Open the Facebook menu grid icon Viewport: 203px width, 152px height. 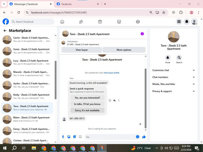[179, 21]
